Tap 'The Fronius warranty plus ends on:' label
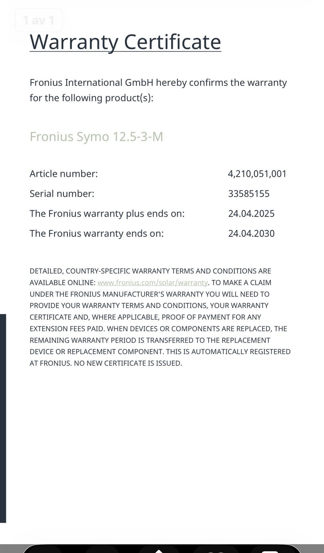This screenshot has width=324, height=553. point(107,214)
